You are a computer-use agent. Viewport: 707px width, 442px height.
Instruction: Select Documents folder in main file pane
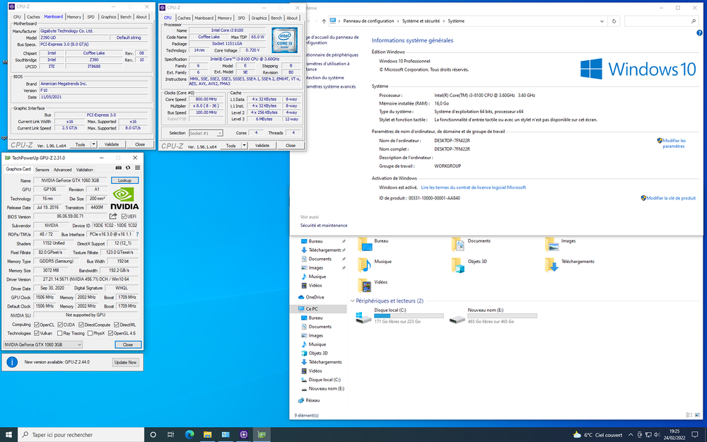pos(471,244)
